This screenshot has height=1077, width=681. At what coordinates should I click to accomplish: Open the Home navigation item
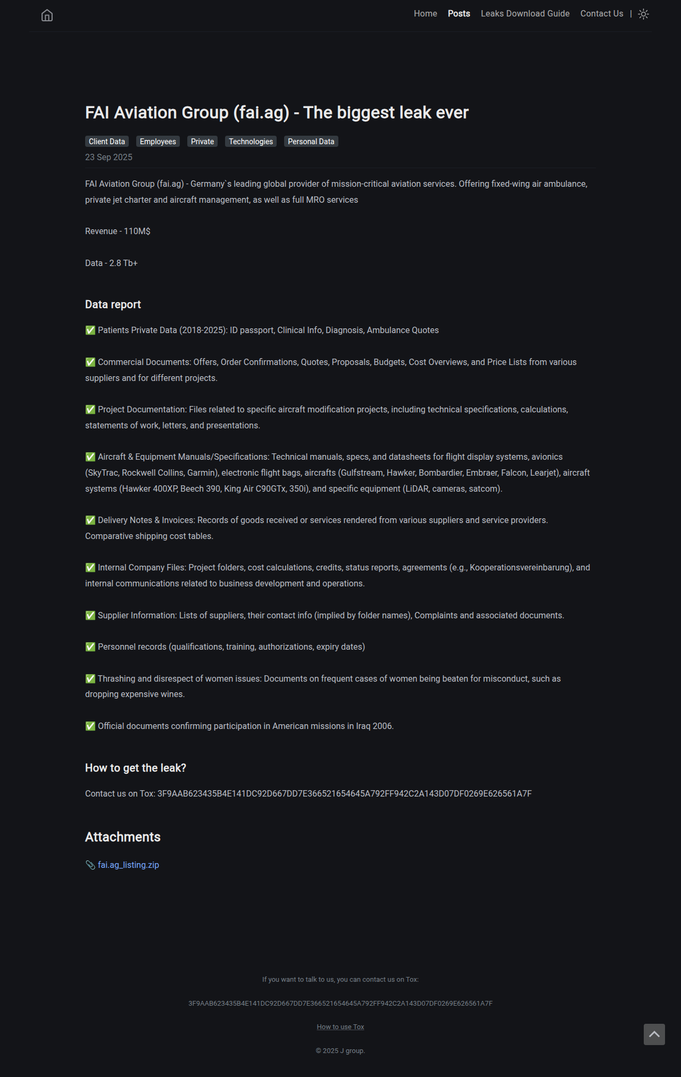coord(425,14)
